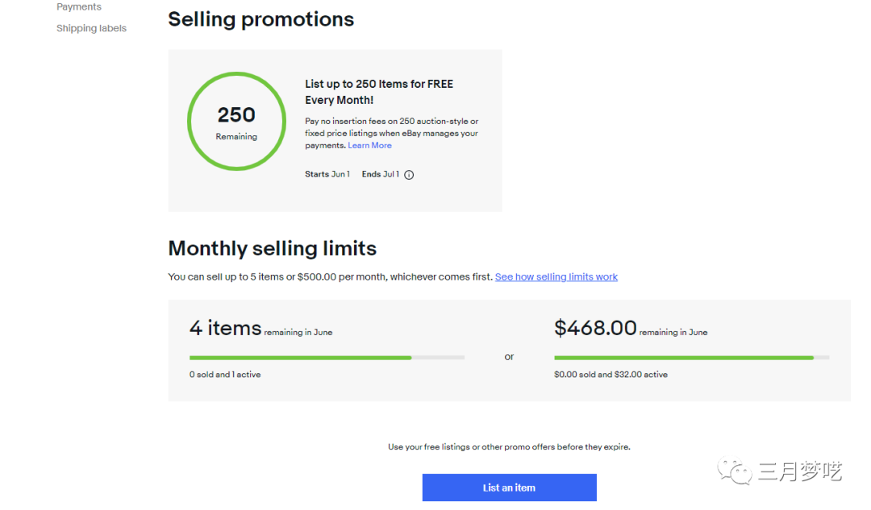Open See how selling limits work link
Screen dimensions: 871x510
tap(556, 277)
